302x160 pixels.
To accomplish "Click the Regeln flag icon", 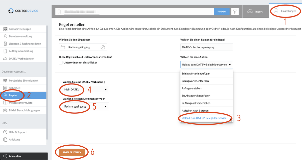I will (x=5, y=95).
